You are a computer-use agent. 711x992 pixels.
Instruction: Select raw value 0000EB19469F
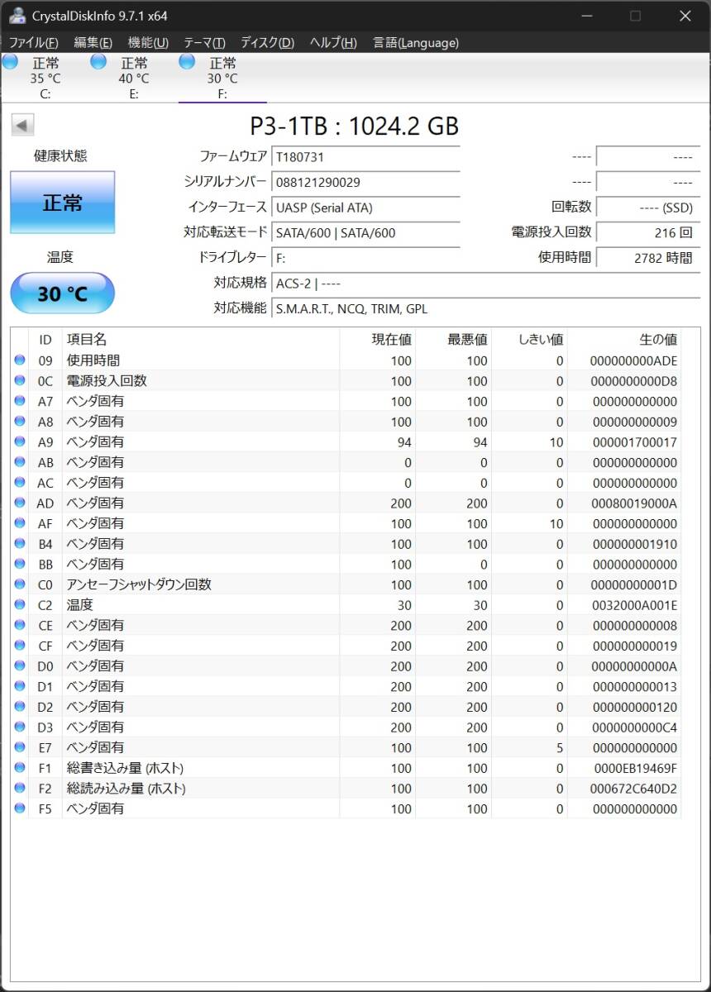(x=634, y=769)
